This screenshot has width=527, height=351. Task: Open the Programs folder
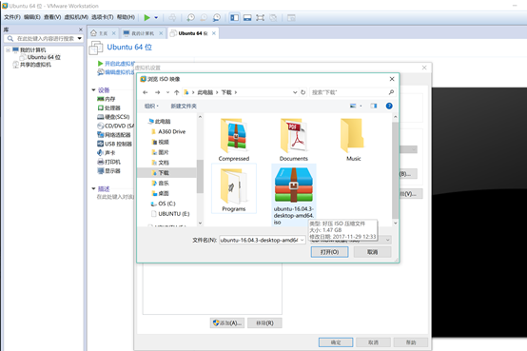[x=234, y=189]
